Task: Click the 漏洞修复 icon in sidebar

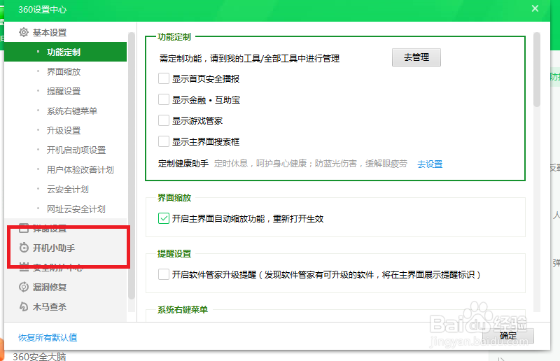Action: 24,287
